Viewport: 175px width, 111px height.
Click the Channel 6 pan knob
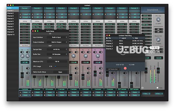tap(86, 56)
